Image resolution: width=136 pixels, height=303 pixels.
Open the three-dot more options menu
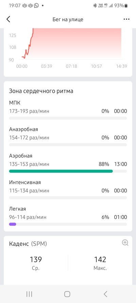126,19
